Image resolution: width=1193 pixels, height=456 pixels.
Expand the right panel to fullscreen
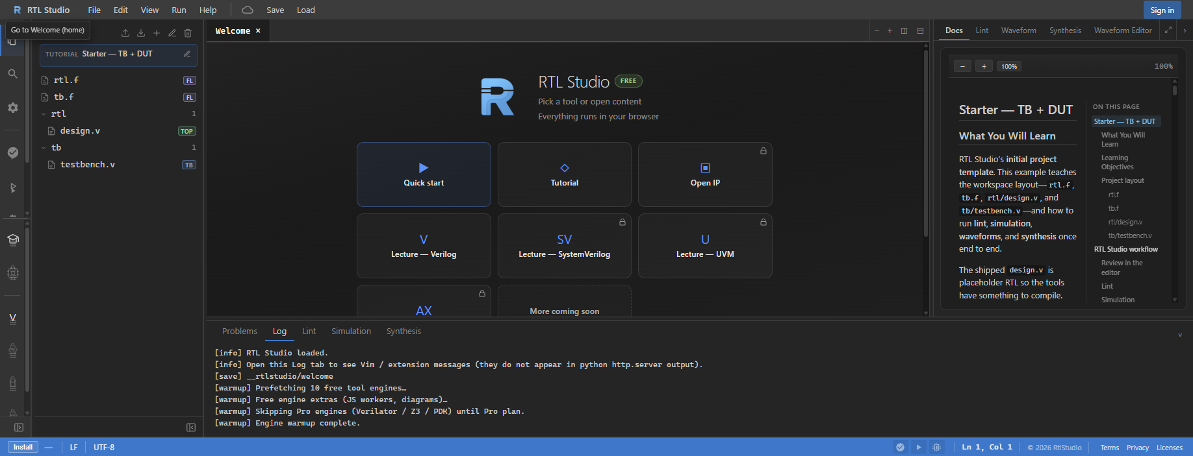tap(1168, 30)
